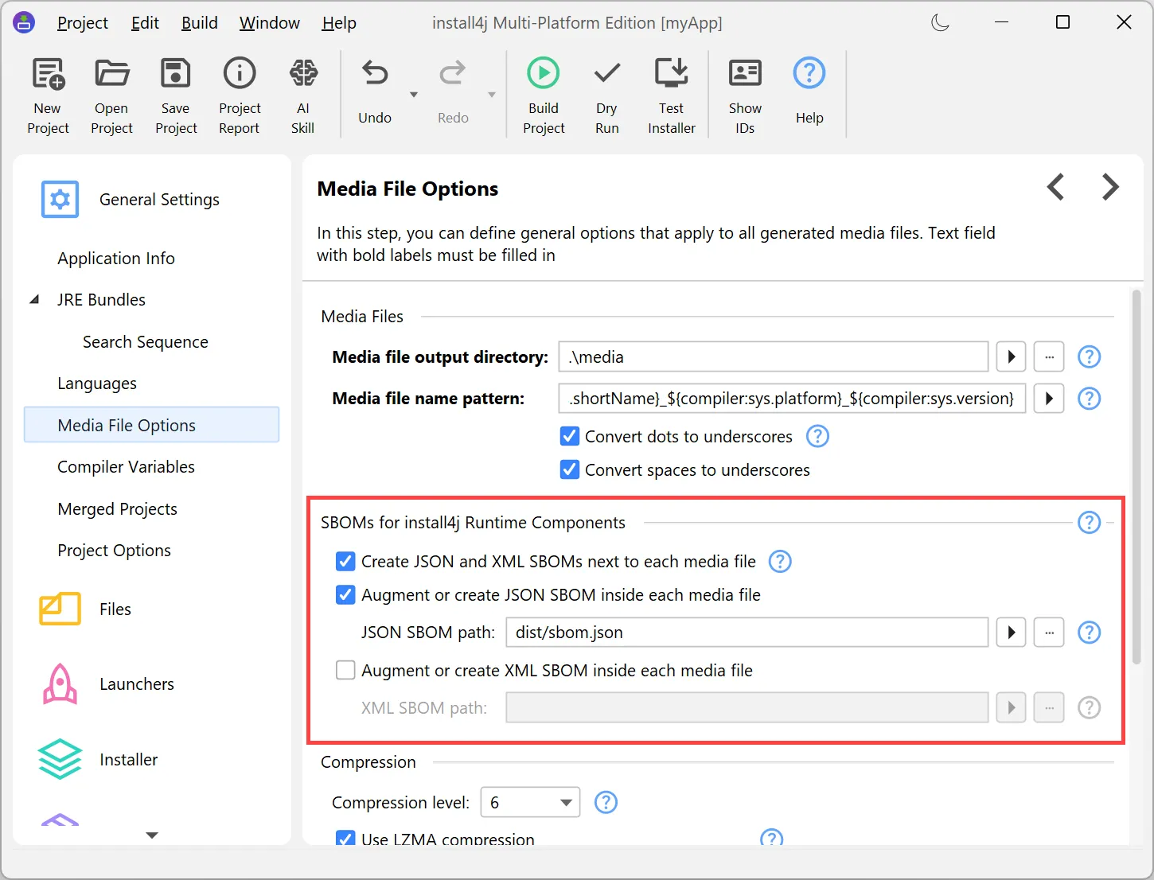The image size is (1154, 880).
Task: Click the JSON SBOM path field
Action: point(747,633)
